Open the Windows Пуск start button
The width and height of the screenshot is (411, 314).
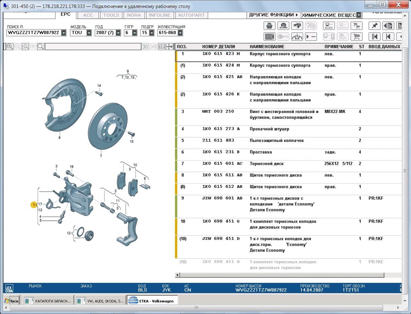tap(12, 301)
